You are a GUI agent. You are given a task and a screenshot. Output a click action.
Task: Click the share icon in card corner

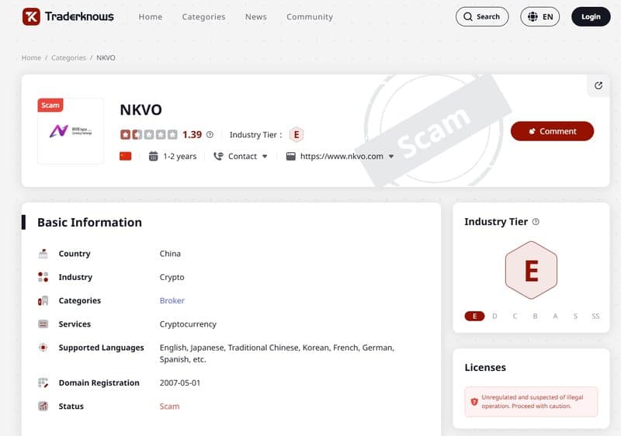pos(598,86)
